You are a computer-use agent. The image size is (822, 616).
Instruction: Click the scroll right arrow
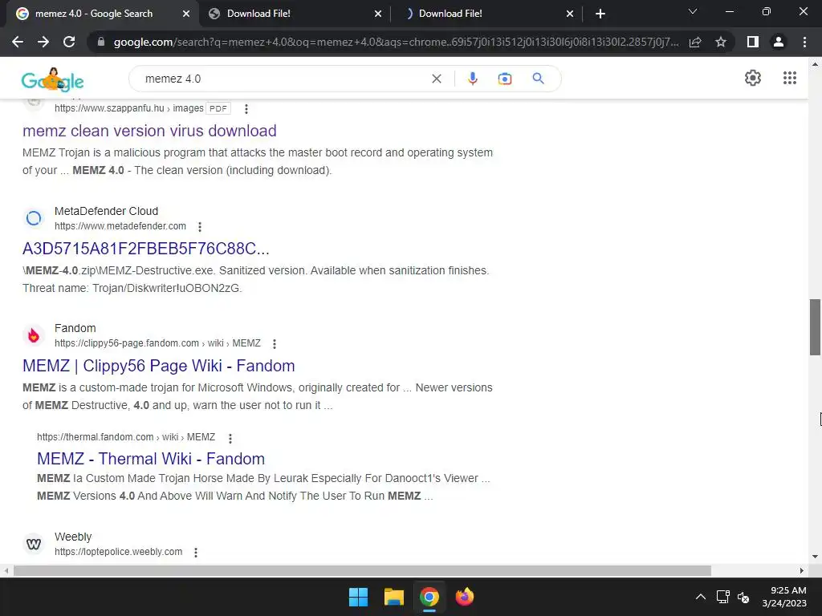(802, 570)
